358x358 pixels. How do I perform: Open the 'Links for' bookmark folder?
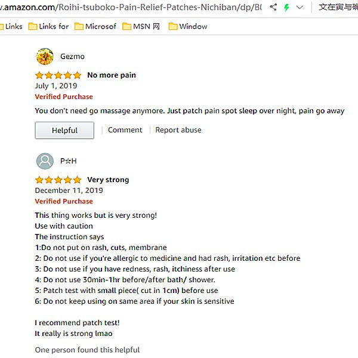click(49, 26)
